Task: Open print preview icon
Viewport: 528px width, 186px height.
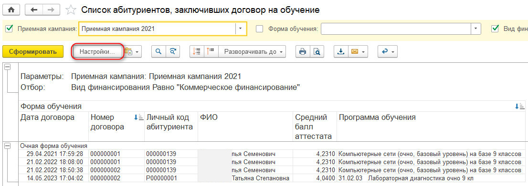Action: click(317, 52)
